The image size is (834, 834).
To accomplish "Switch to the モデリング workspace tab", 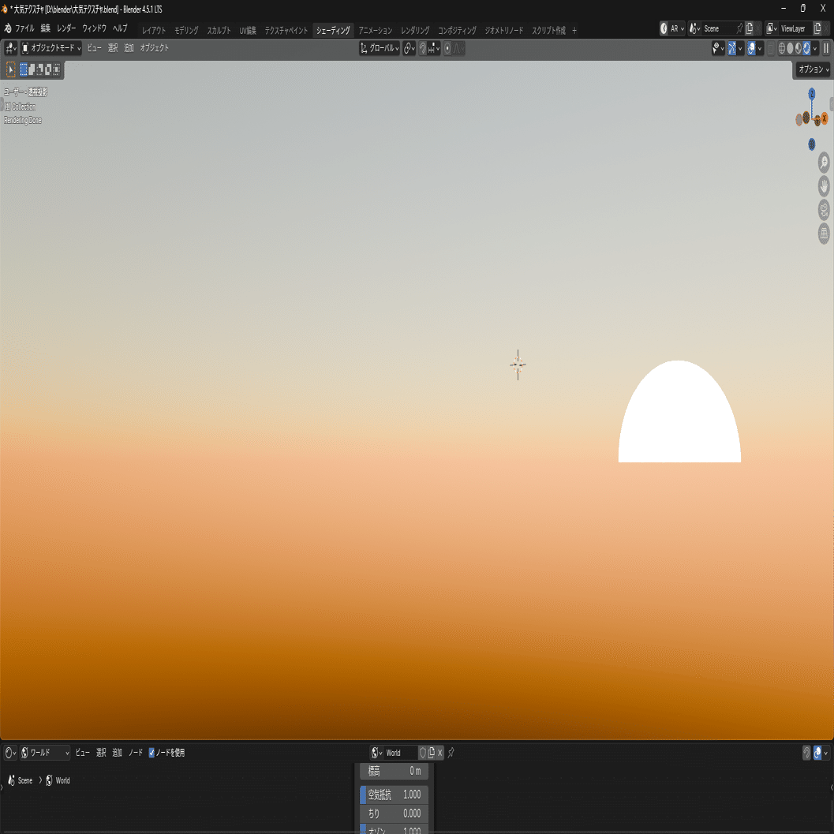I will [x=186, y=30].
